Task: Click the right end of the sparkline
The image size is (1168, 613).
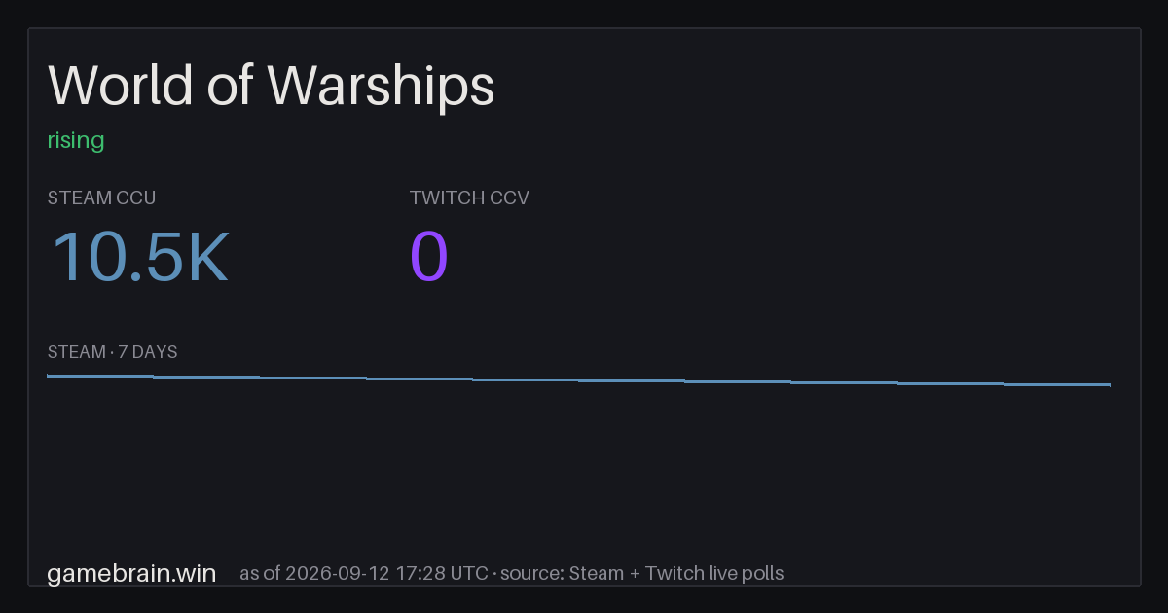Action: tap(1109, 385)
